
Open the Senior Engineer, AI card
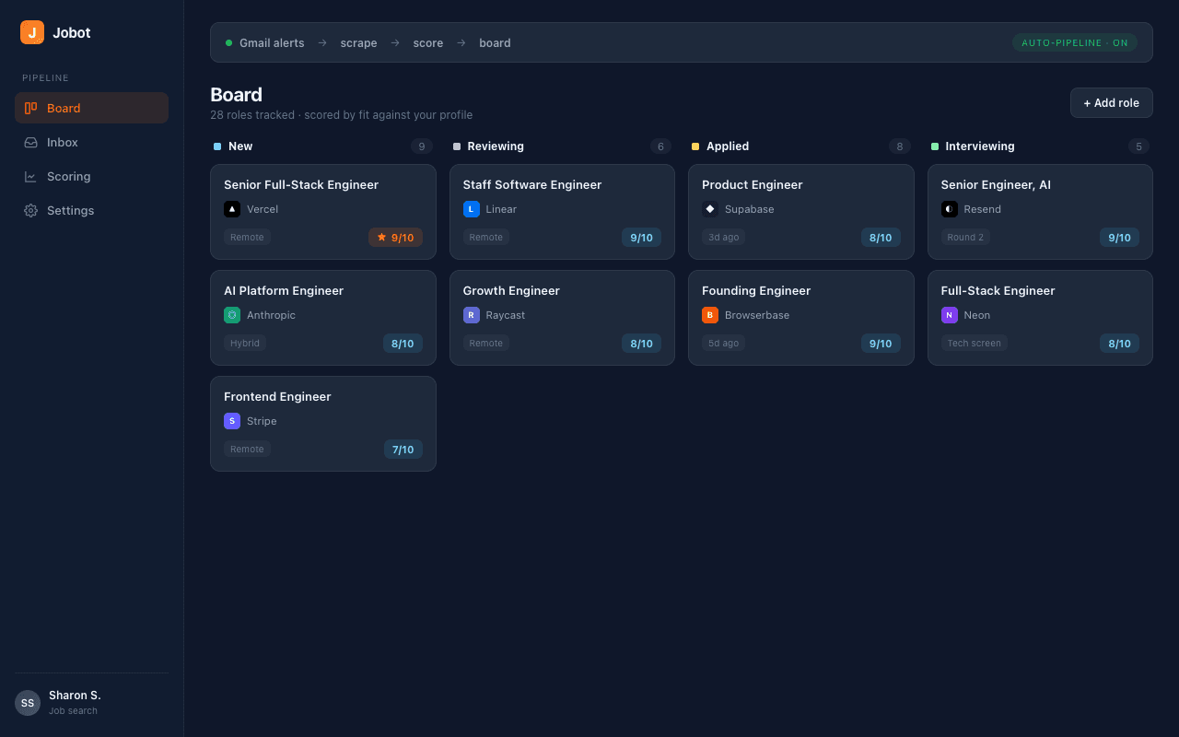point(1040,212)
